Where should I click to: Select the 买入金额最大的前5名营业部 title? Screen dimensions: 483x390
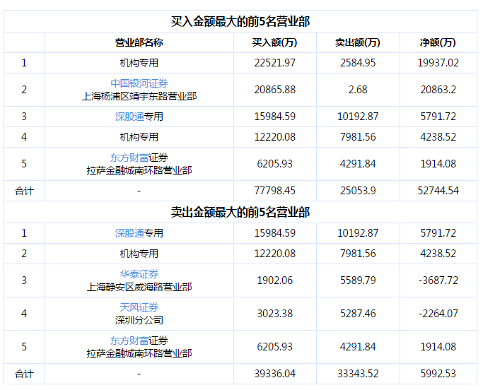point(240,21)
